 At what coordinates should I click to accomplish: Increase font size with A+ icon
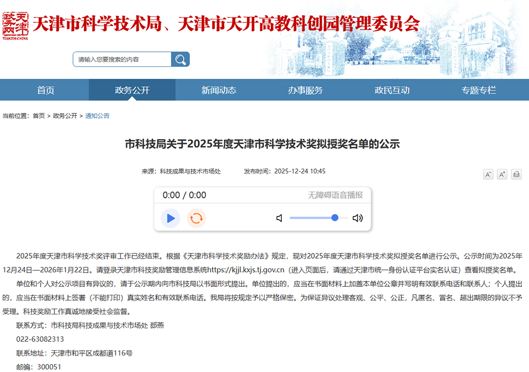click(x=502, y=174)
